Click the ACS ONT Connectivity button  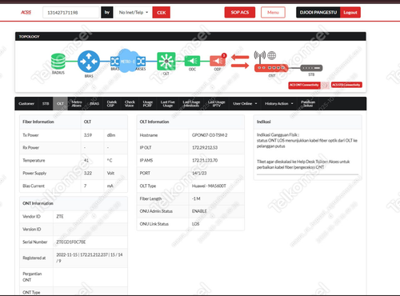(304, 85)
